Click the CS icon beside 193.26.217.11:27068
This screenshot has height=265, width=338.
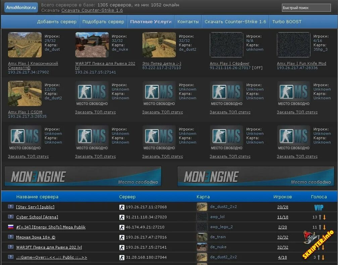click(122, 207)
